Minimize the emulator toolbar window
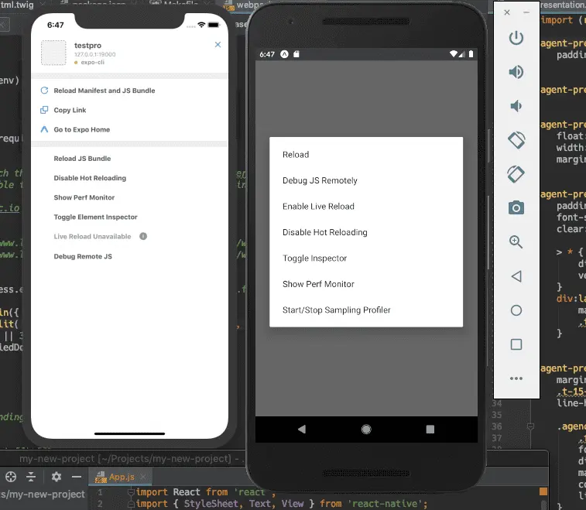This screenshot has width=586, height=510. [x=526, y=12]
